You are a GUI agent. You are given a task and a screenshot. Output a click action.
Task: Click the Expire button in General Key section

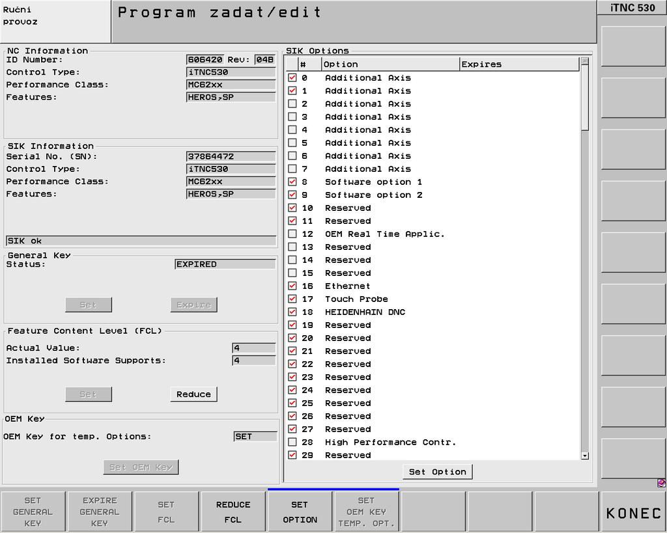click(x=193, y=305)
